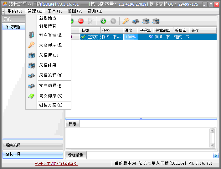This screenshot has width=221, height=169.
Task: Open 站长之星V3视频教程索引 link
Action: click(56, 164)
